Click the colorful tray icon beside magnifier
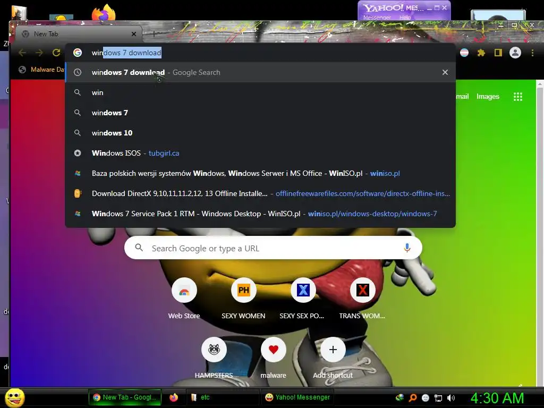 tap(399, 398)
